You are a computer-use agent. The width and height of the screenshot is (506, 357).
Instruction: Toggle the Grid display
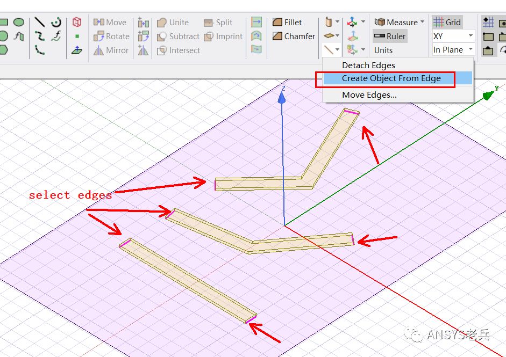(447, 22)
